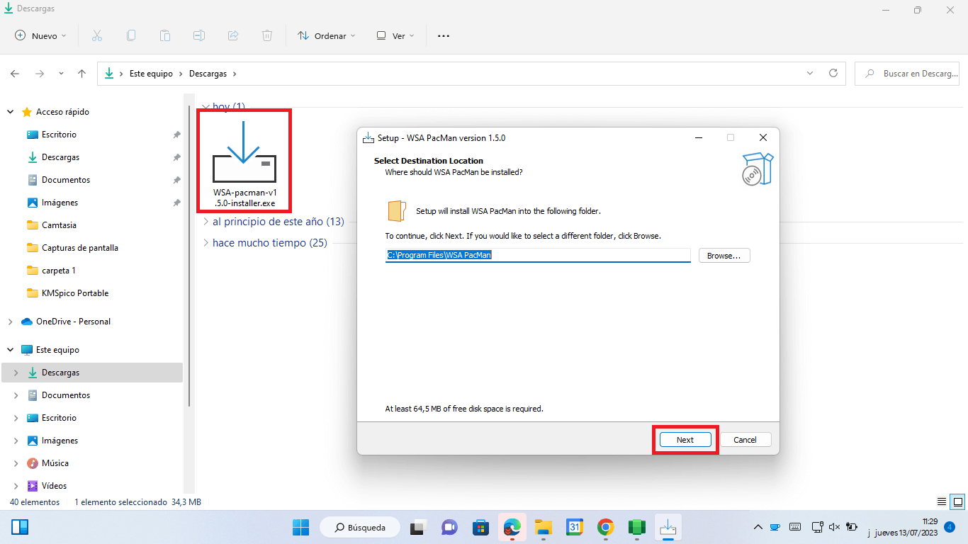968x544 pixels.
Task: Open Task View on the taskbar
Action: pos(418,527)
